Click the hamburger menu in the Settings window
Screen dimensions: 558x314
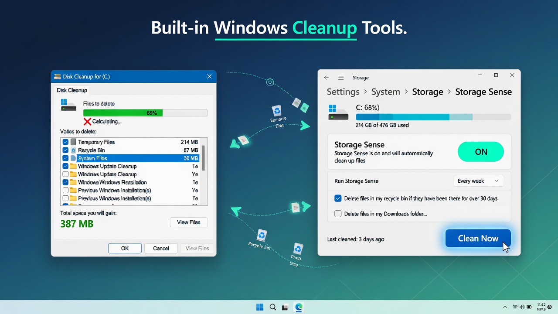[x=341, y=77]
